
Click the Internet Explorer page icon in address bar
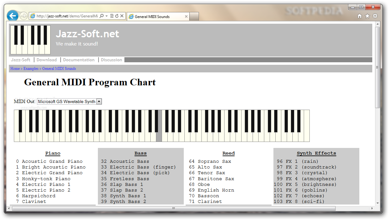tap(33, 16)
